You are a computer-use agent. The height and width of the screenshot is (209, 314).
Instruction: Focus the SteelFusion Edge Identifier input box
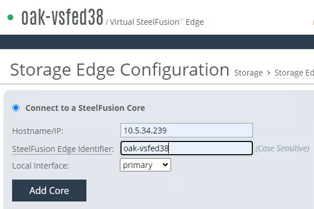187,148
